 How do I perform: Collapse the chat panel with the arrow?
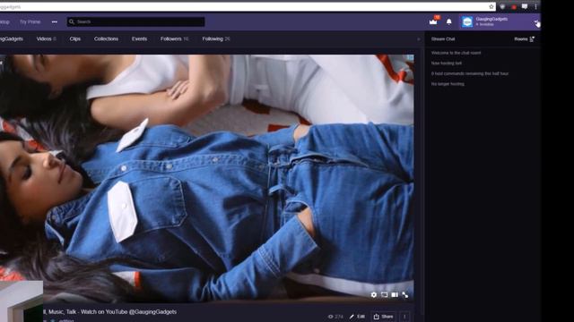click(x=419, y=39)
